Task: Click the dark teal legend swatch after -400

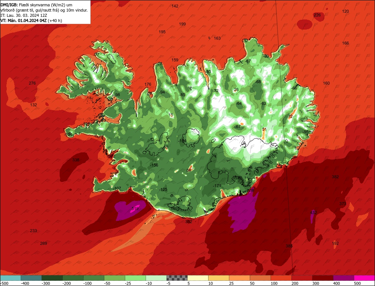Action: [x=31, y=278]
